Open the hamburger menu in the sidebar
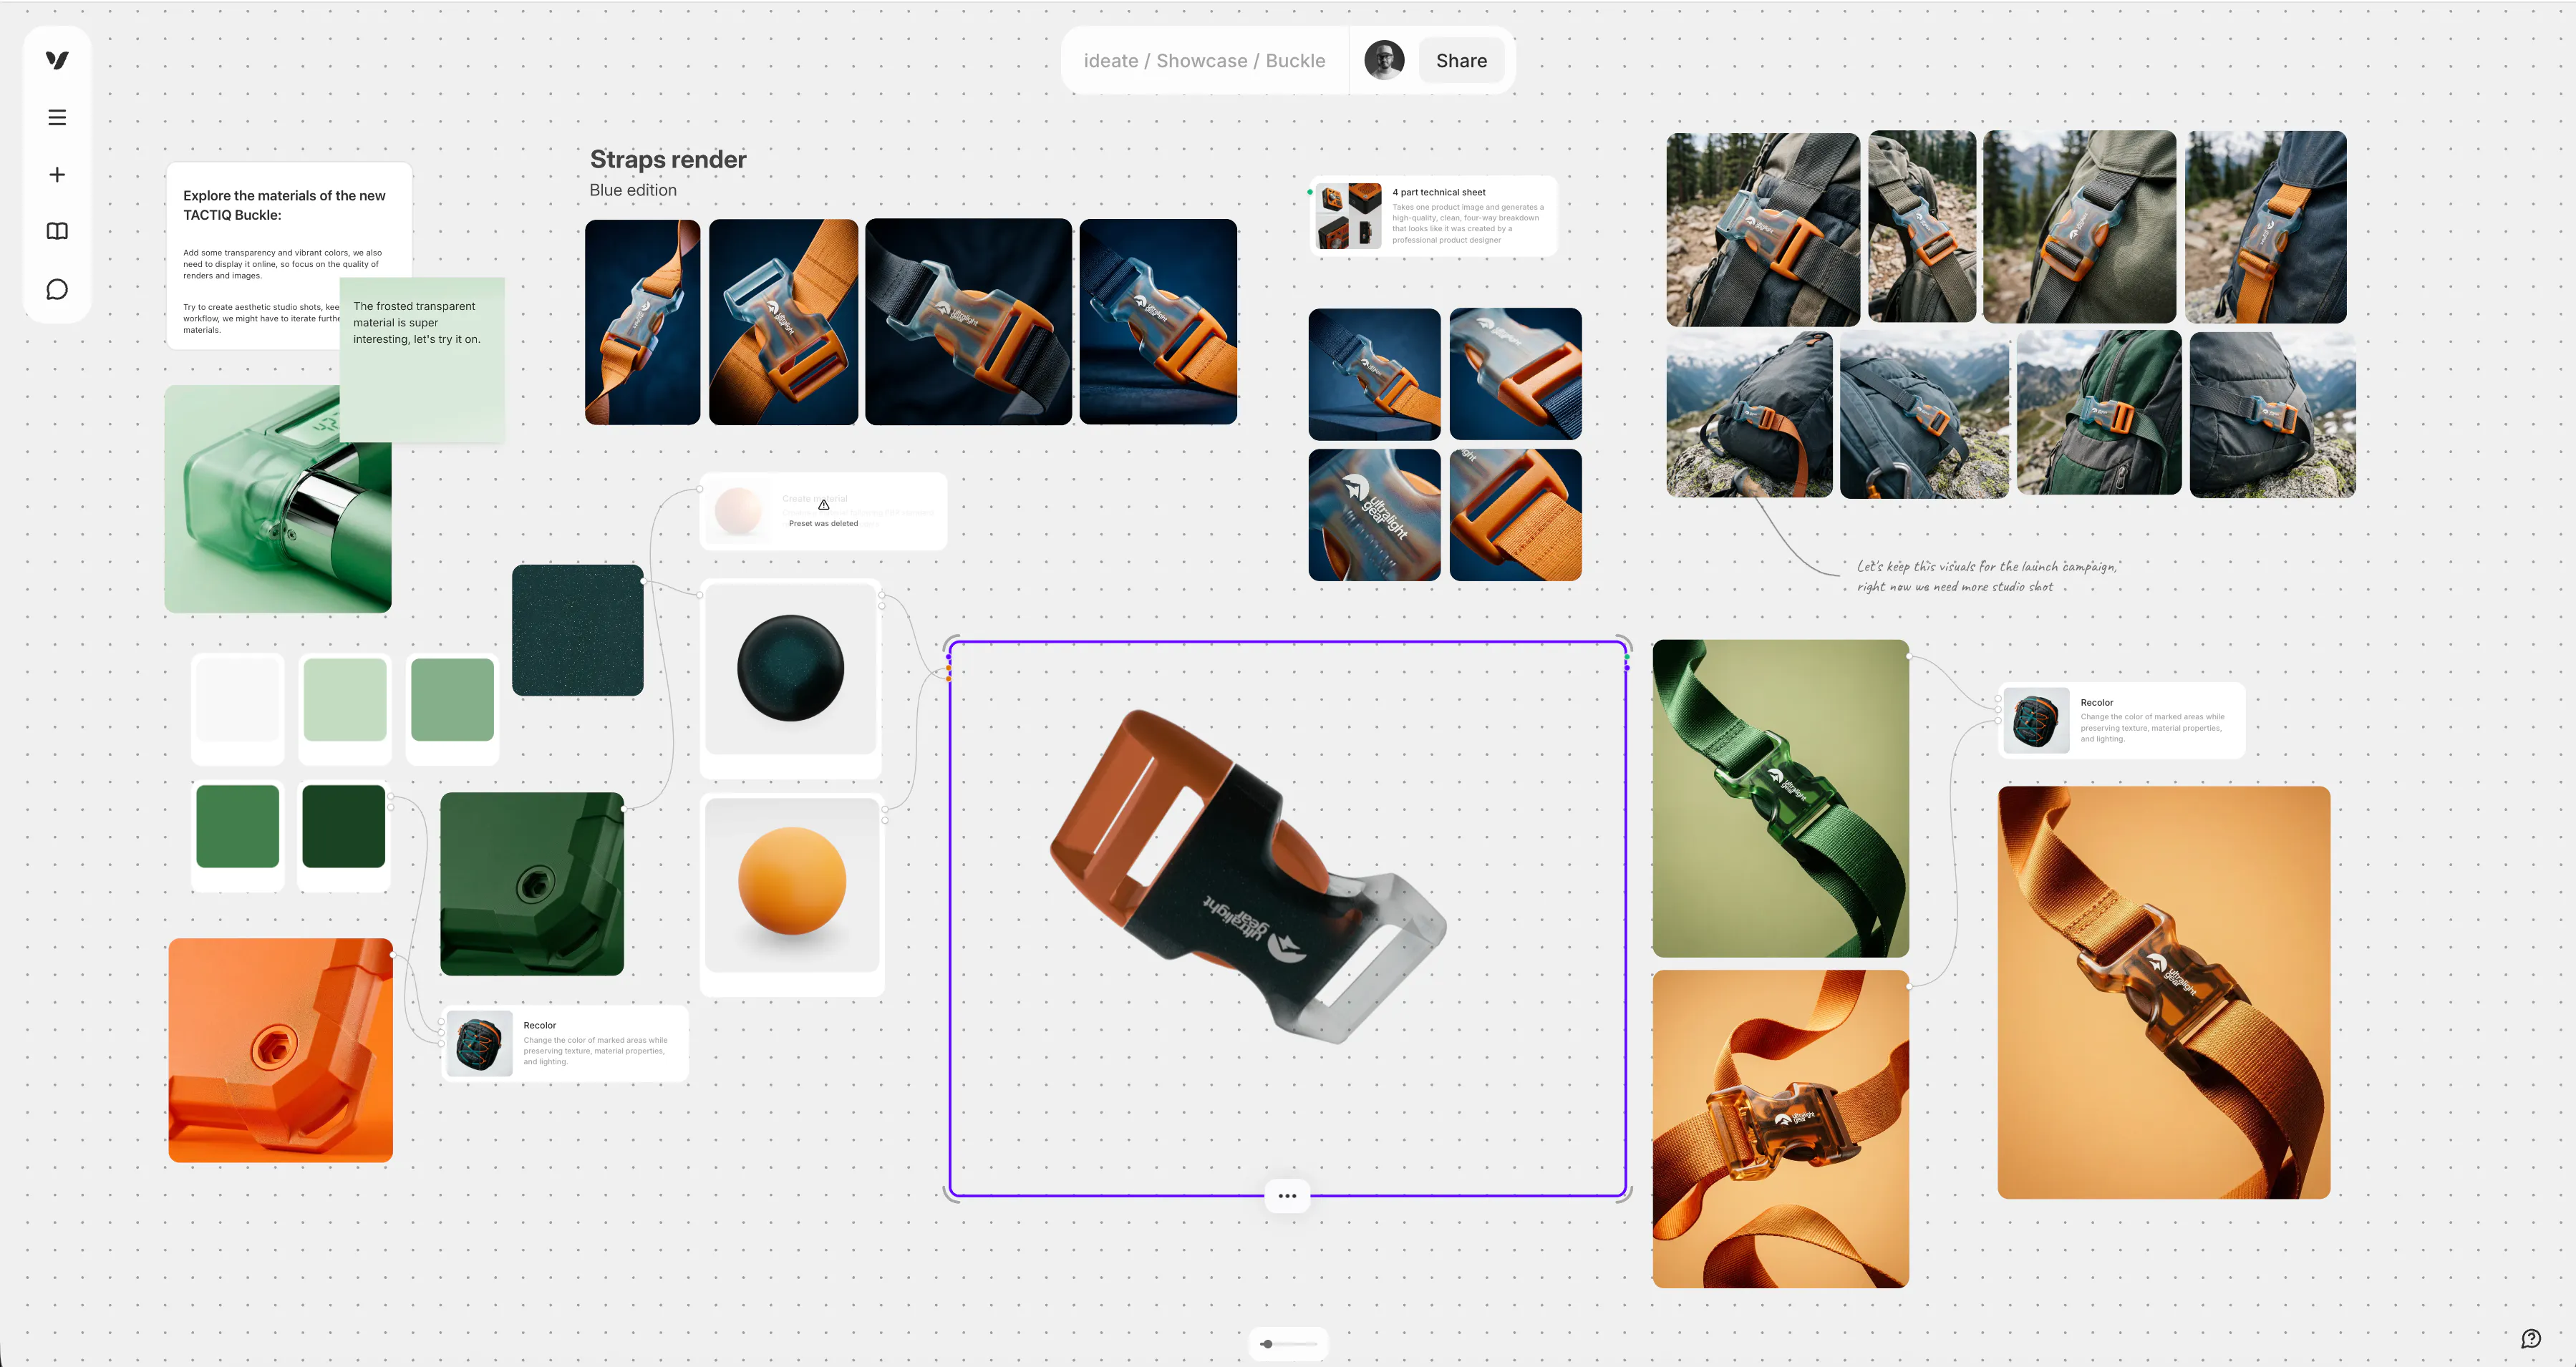 (x=57, y=117)
